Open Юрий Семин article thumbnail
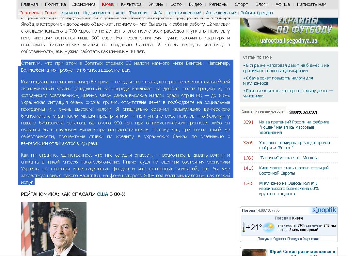The image size is (347, 256). pos(254,252)
